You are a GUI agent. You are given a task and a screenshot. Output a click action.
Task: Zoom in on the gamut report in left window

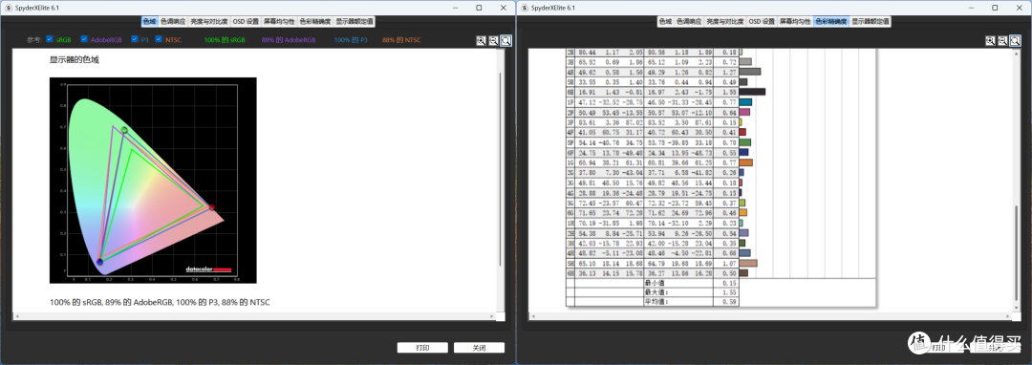(481, 41)
